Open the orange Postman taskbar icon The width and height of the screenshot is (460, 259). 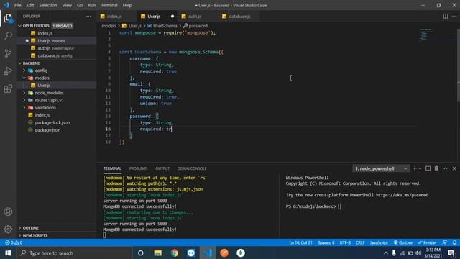(224, 253)
